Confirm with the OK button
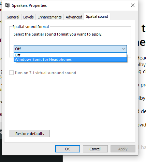146x162 pixels. click(68, 149)
